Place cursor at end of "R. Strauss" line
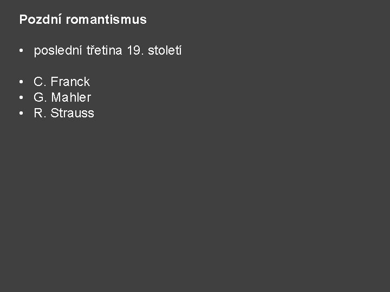This screenshot has width=390, height=292. click(x=95, y=114)
